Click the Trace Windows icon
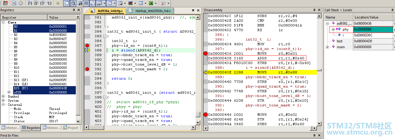Viewport: 395px width, 139px height. (x=141, y=3)
